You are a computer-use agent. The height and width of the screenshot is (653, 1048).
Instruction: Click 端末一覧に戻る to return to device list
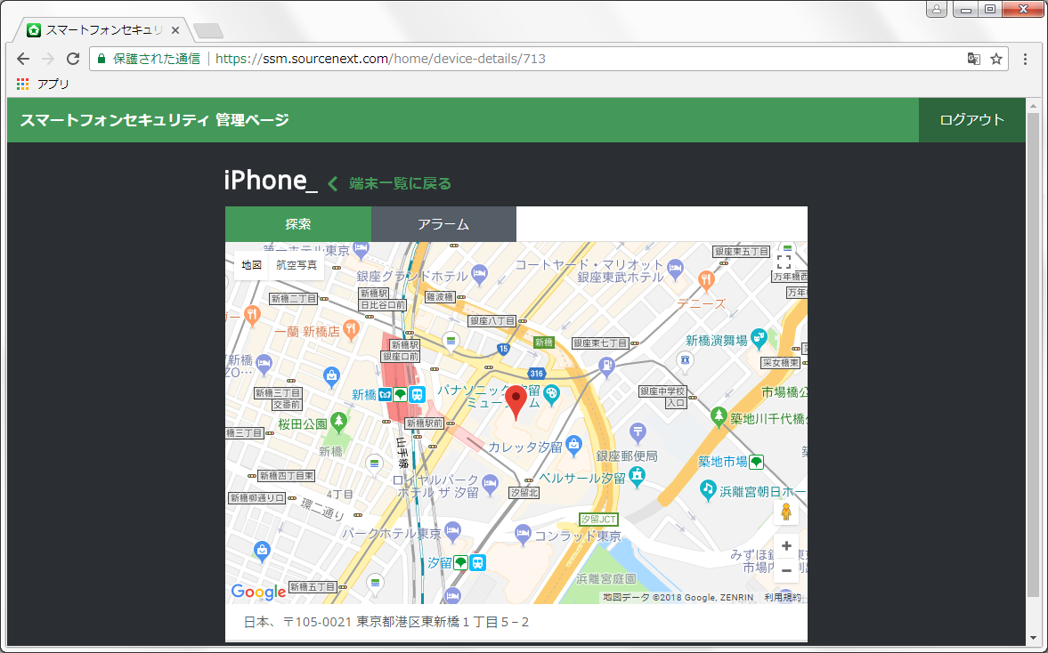[400, 183]
